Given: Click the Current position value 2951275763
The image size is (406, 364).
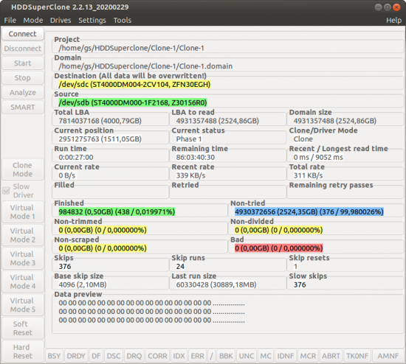Looking at the screenshot, I should pos(100,139).
